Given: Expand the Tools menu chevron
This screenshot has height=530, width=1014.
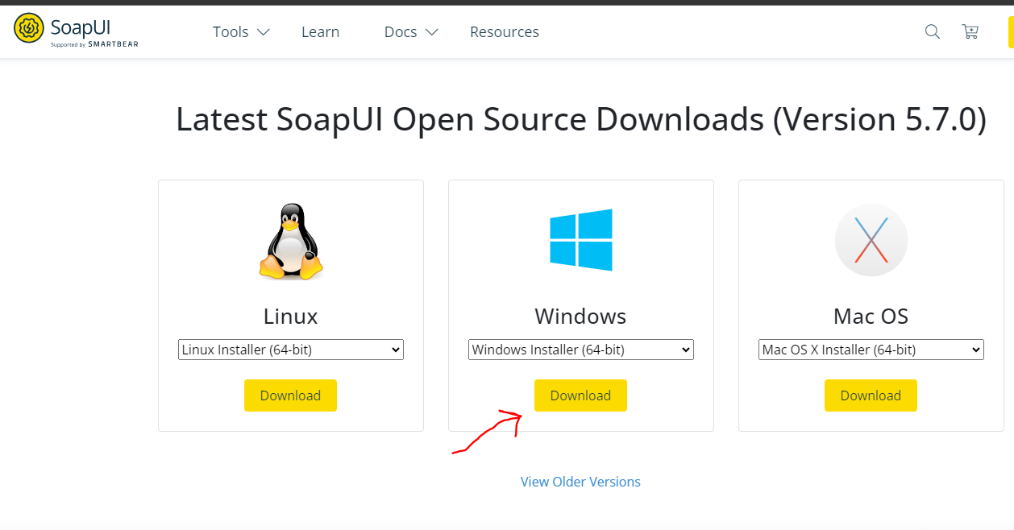Looking at the screenshot, I should click(x=263, y=32).
